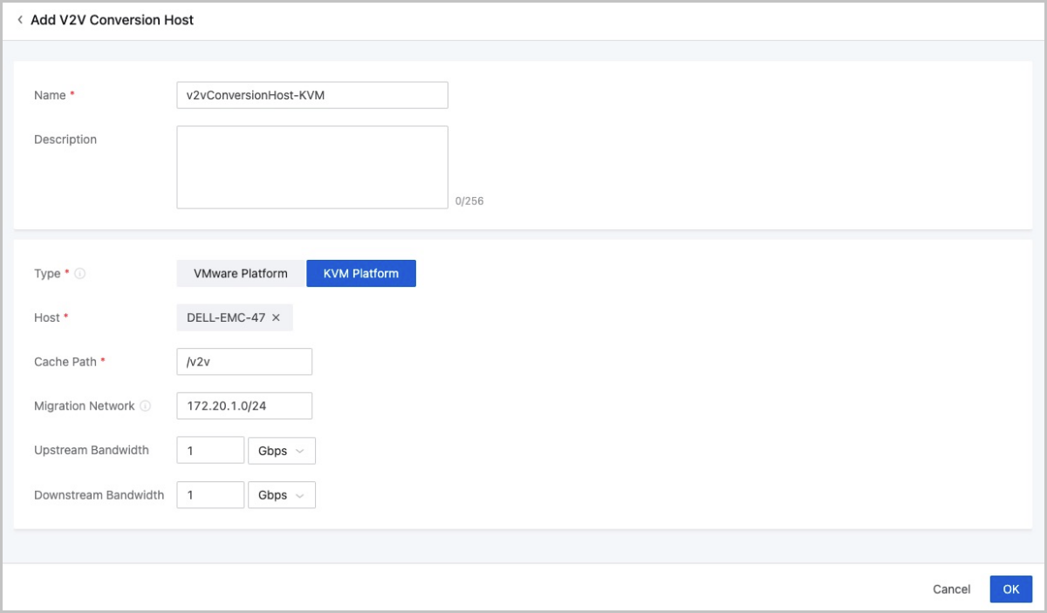Focus the Upstream Bandwidth value box
The height and width of the screenshot is (613, 1047).
210,451
